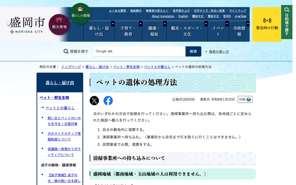Screen dimensions: 296x185
Task: Expand the 子育て・教育 menu arrow
Action: point(141,24)
